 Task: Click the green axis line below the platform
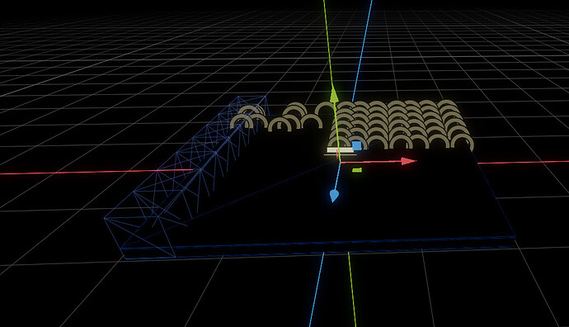[x=351, y=289]
